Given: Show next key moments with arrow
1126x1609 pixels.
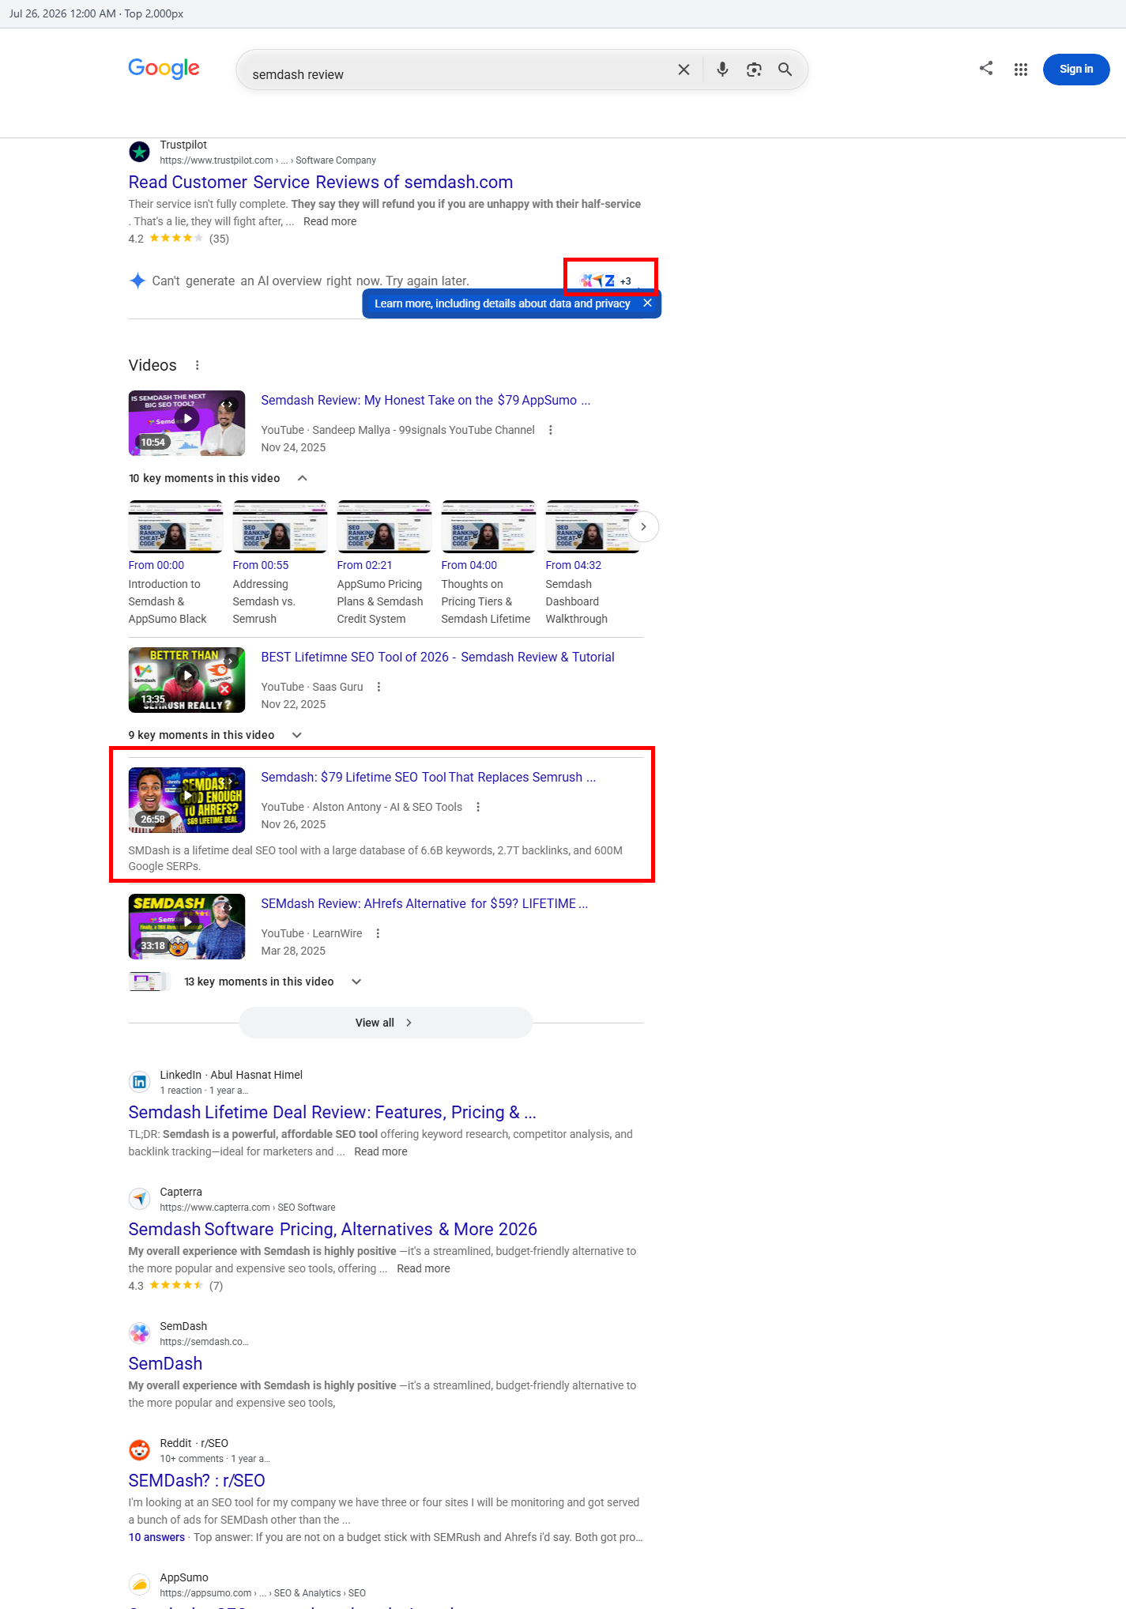Looking at the screenshot, I should (x=643, y=526).
